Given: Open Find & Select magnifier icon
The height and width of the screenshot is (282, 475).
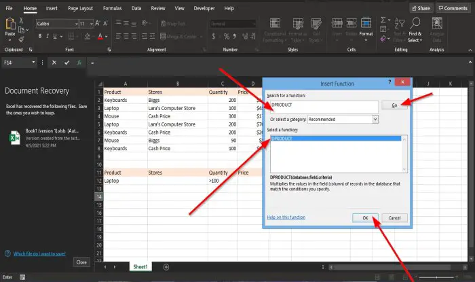Looking at the screenshot, I should tap(415, 23).
